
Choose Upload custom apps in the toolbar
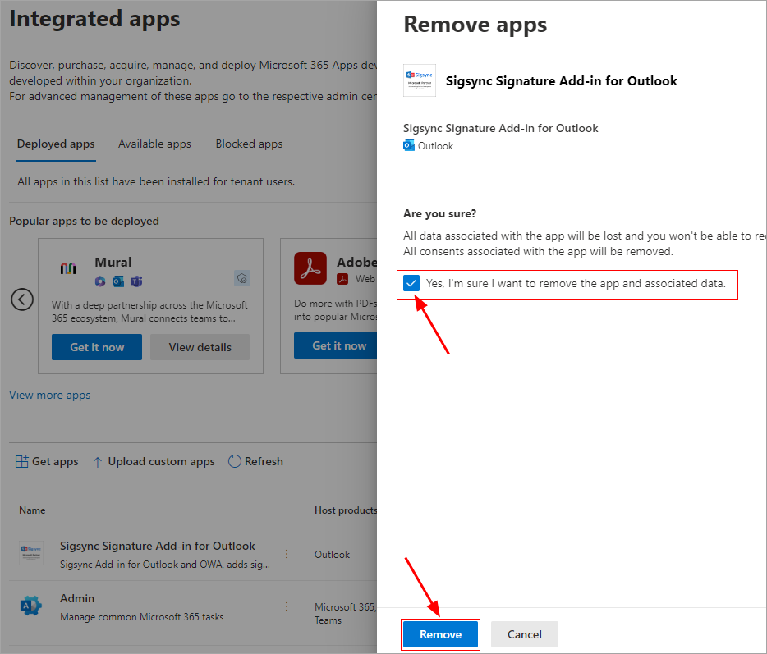click(x=154, y=461)
